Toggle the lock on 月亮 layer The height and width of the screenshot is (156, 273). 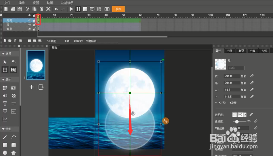tap(34, 21)
